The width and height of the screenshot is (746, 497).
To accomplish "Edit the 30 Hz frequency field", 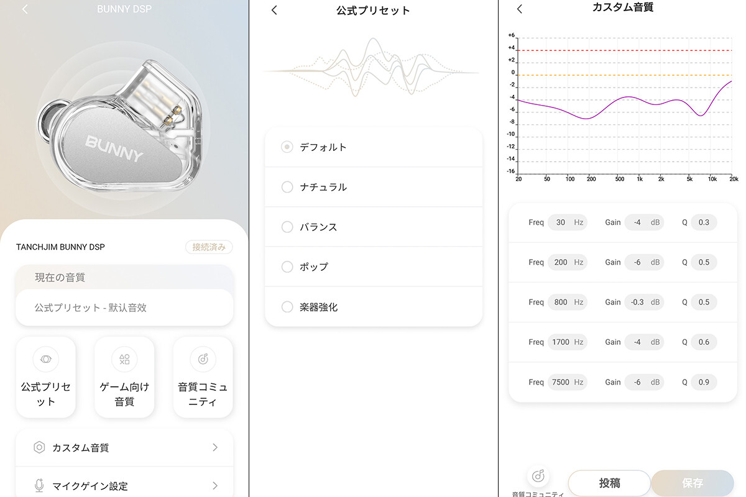I will click(x=567, y=222).
